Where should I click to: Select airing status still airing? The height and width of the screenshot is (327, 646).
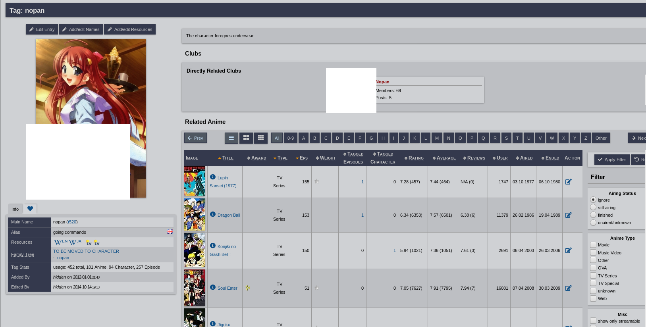tap(593, 207)
